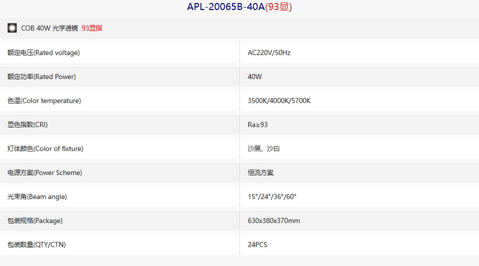Click the red 93显指 label
This screenshot has width=479, height=266.
[92, 28]
